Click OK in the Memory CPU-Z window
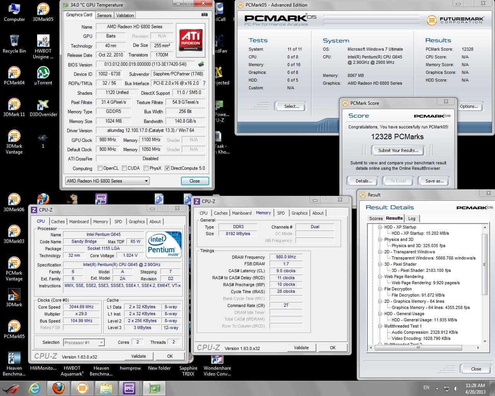 (x=333, y=348)
